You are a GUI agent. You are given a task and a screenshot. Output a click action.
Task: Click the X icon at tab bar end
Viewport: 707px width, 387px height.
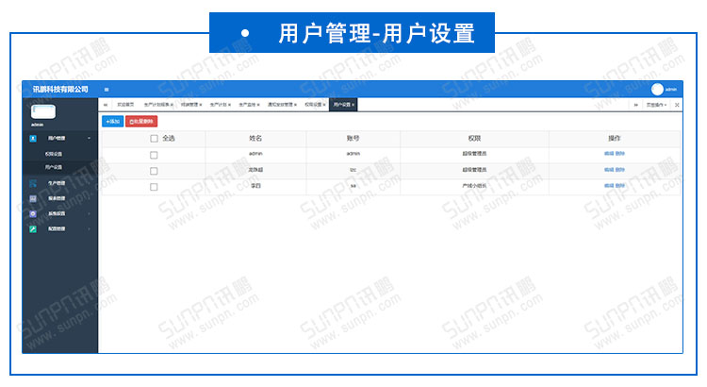(x=677, y=105)
